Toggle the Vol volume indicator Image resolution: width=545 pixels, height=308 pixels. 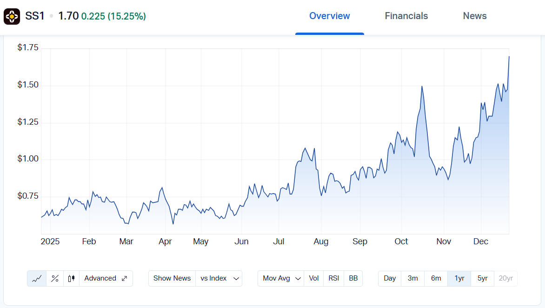click(314, 279)
